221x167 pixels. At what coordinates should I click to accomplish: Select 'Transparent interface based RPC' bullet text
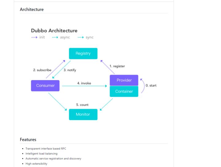46,149
